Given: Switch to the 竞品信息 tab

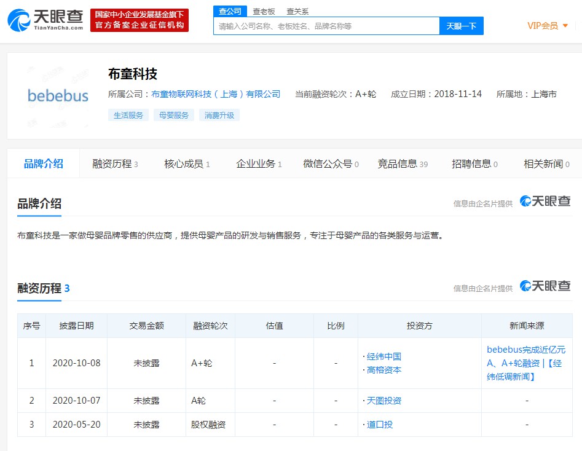Looking at the screenshot, I should coord(403,163).
